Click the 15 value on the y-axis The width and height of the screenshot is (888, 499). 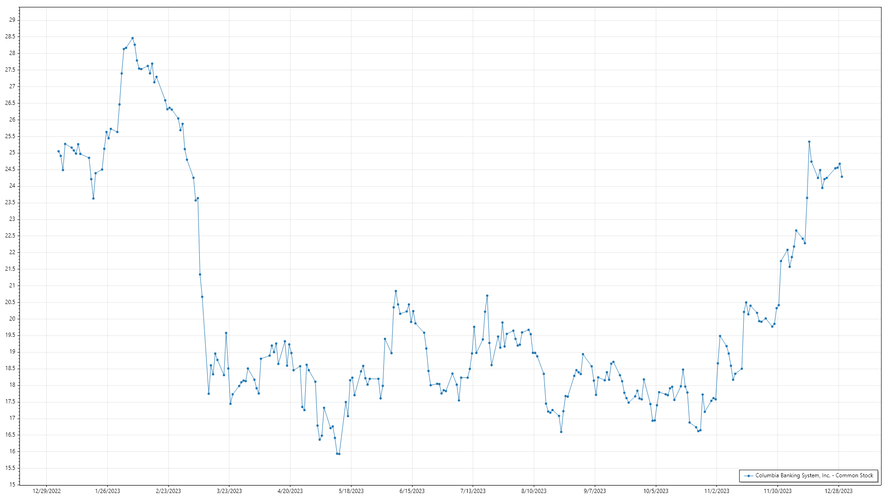pos(12,485)
